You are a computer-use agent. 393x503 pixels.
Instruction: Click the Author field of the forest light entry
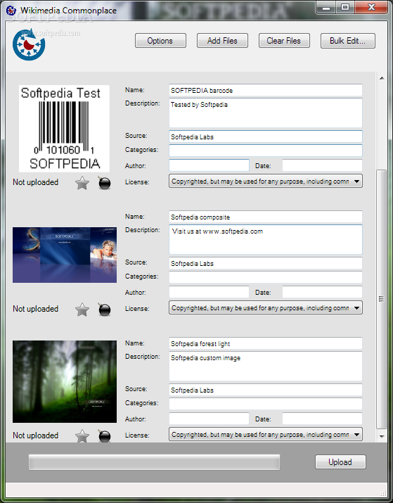[209, 419]
